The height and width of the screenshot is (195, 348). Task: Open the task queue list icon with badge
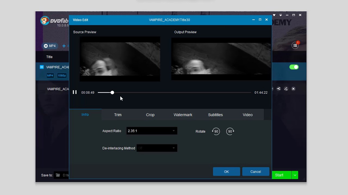pyautogui.click(x=295, y=45)
